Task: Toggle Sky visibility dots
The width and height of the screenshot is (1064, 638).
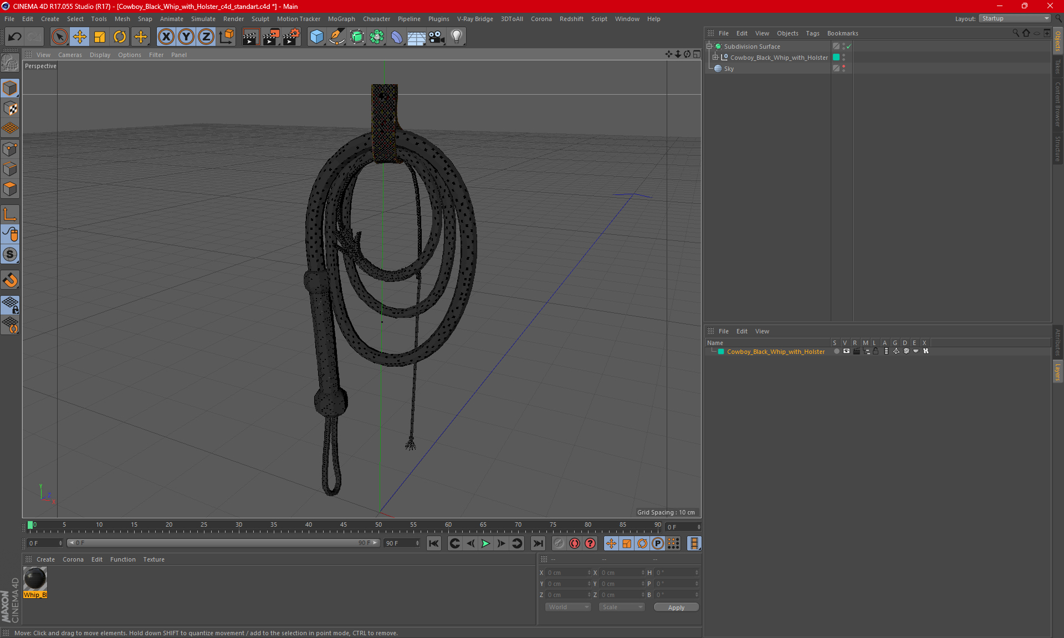Action: 843,68
